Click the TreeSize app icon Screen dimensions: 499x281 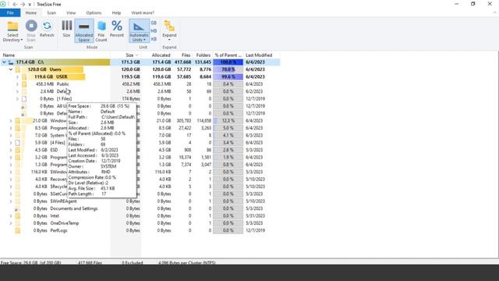3,4
